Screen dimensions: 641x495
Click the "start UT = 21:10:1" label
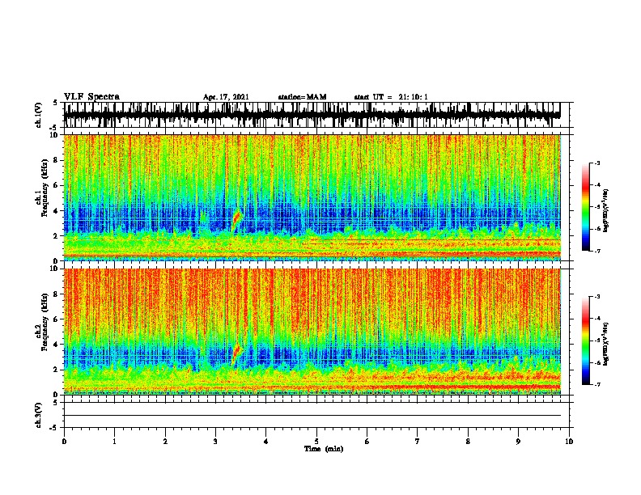click(x=391, y=97)
